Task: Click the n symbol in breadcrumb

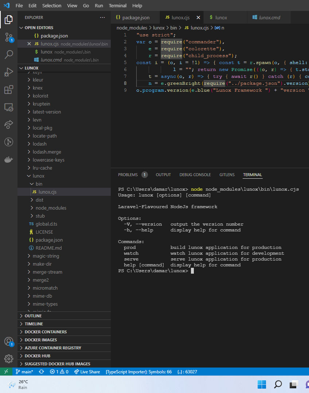Action: pos(220,28)
